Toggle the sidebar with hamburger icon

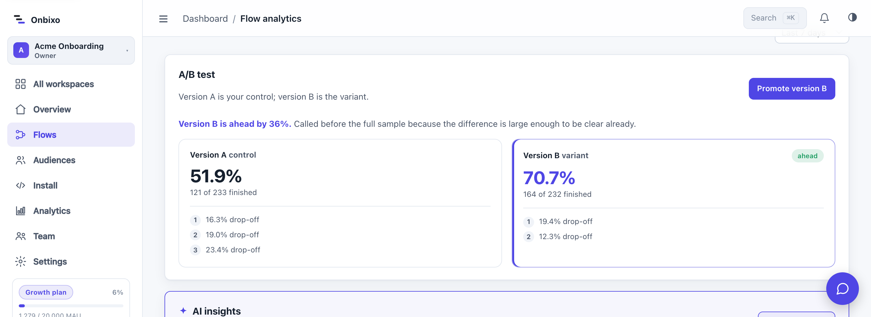(x=163, y=19)
